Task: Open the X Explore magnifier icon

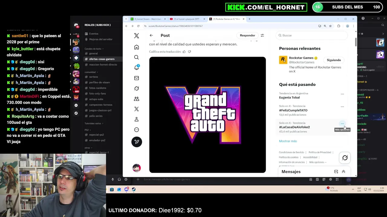Action: pyautogui.click(x=136, y=57)
